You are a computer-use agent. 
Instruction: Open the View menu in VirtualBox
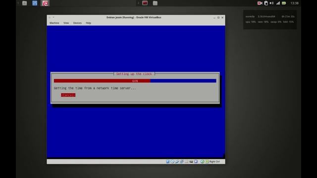66,23
